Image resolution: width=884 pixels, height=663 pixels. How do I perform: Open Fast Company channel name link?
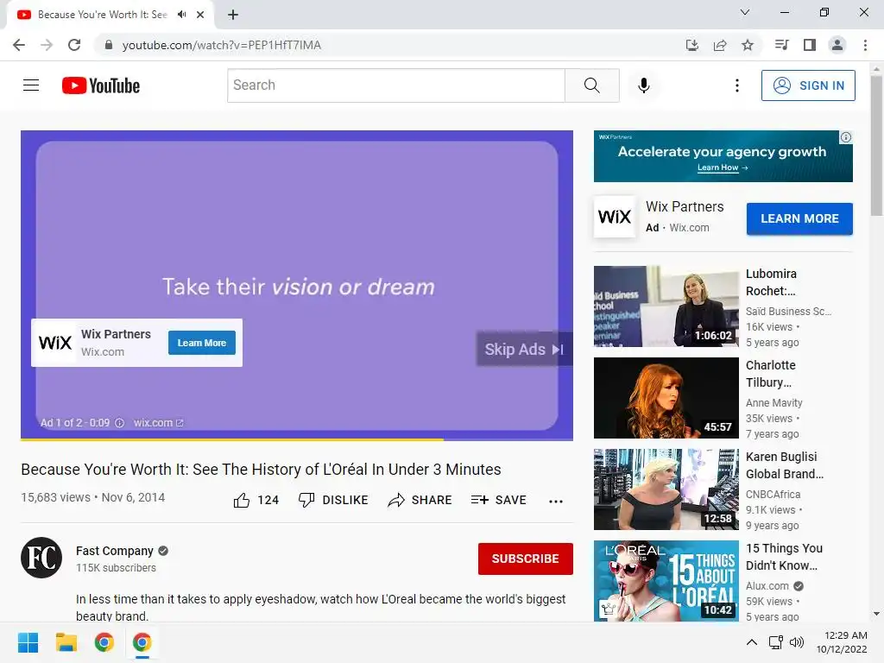point(115,551)
